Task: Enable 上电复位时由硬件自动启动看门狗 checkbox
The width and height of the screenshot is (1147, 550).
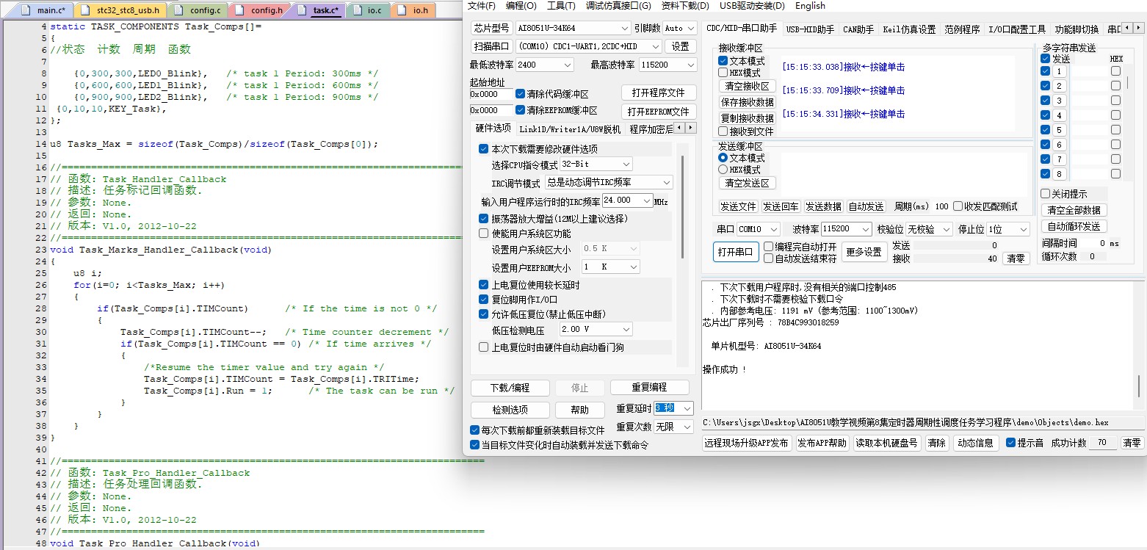Action: point(483,347)
